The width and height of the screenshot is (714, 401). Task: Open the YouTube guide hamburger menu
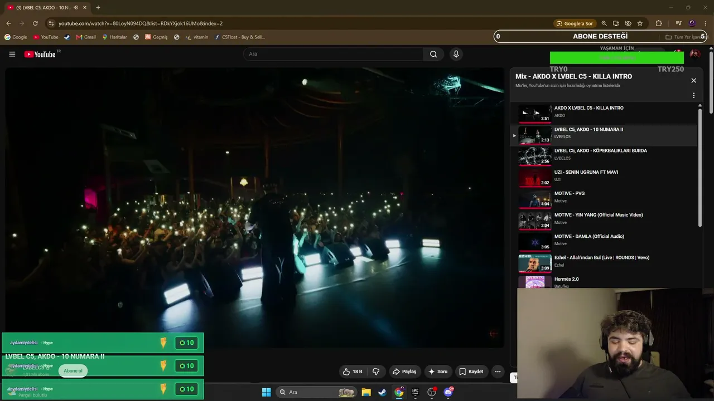[x=12, y=54]
